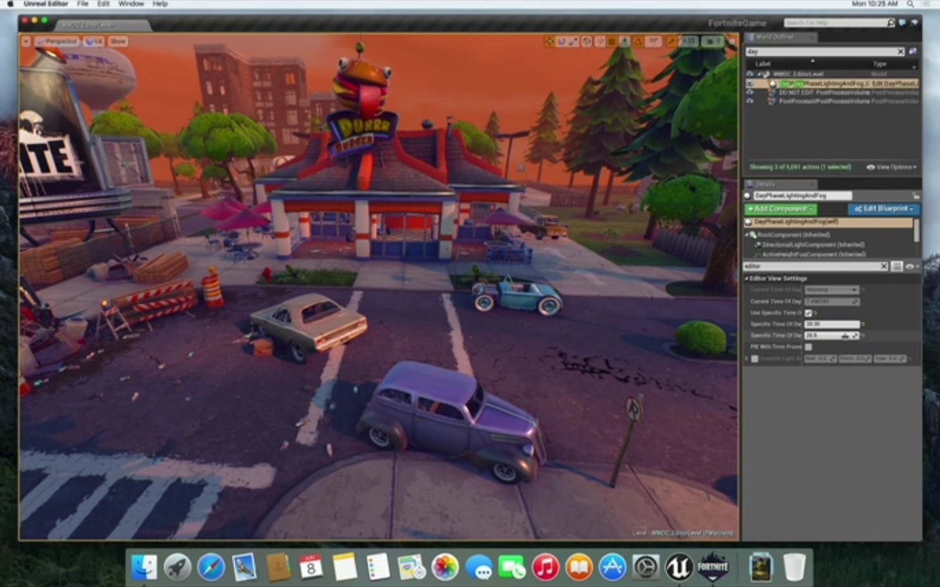The image size is (940, 587).
Task: Open Fortnite icon in the dock
Action: coord(712,567)
